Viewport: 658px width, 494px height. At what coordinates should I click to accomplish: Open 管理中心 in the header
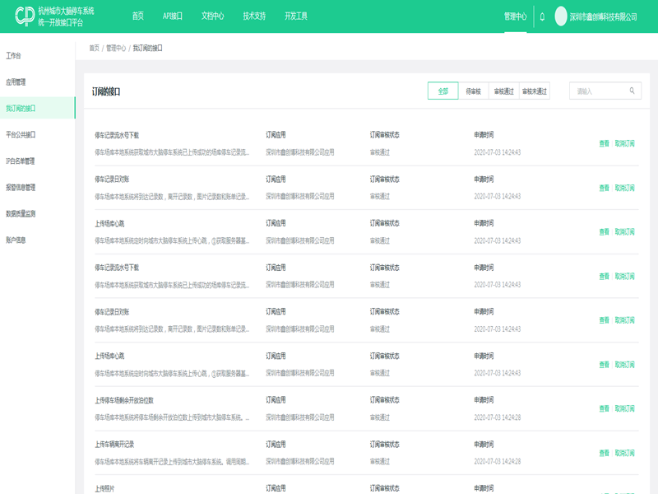(515, 16)
